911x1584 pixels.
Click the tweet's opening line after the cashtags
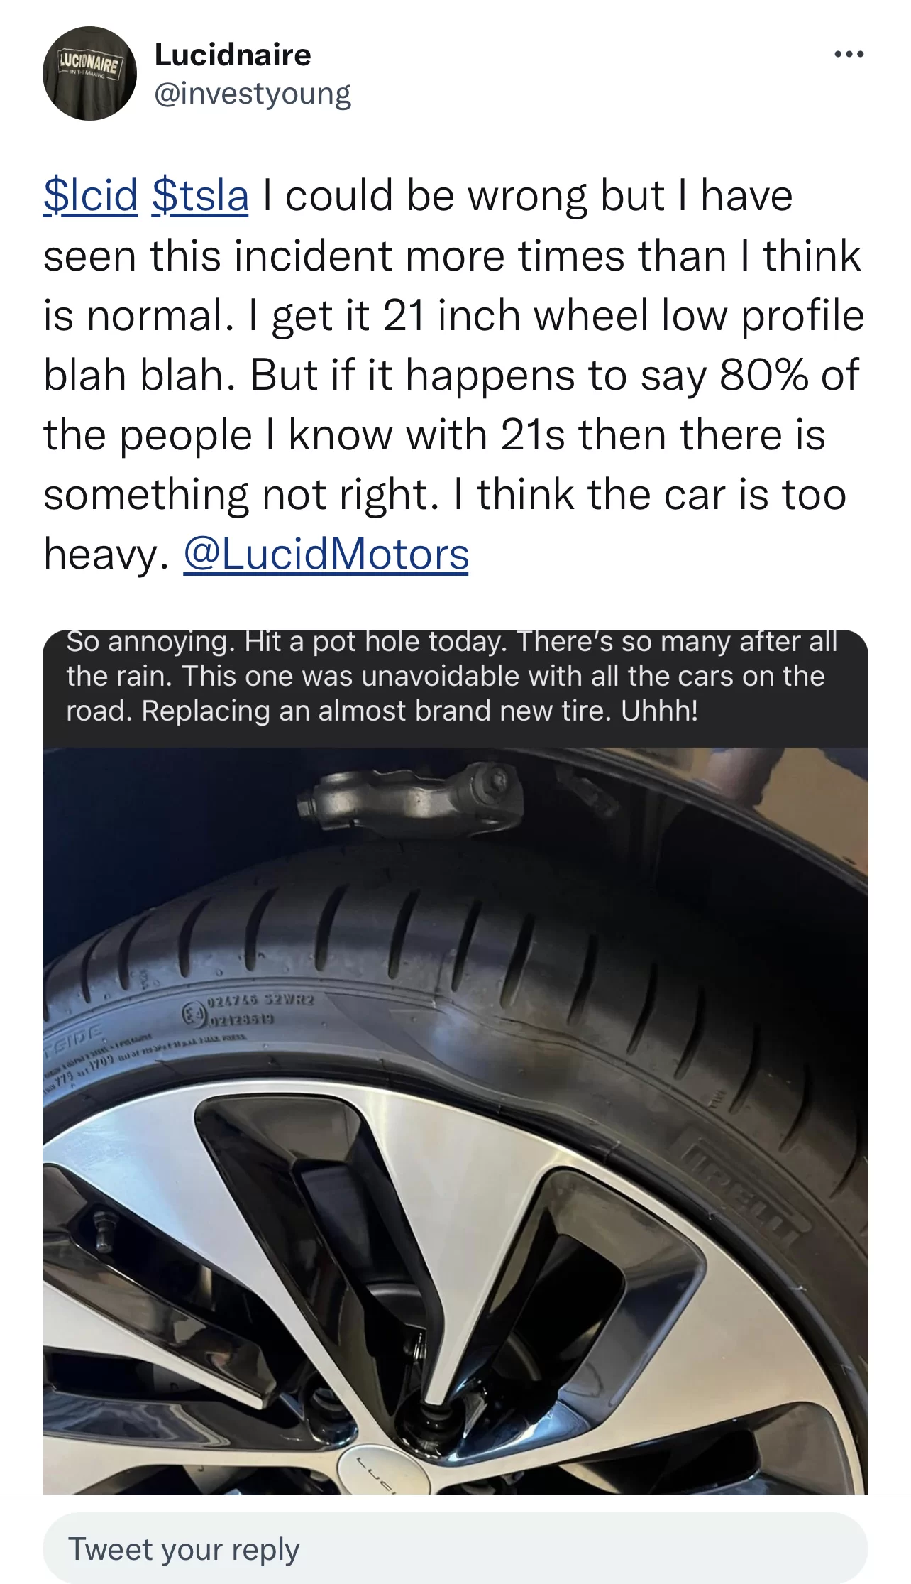point(528,195)
